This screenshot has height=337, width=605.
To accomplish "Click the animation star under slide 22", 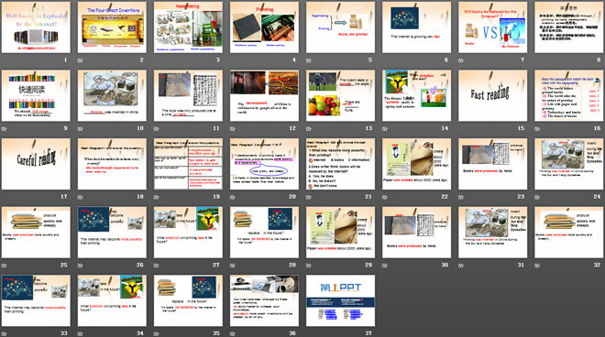I will [385, 197].
